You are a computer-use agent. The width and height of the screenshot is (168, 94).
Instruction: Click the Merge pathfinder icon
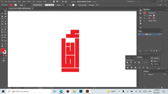pos(135,68)
